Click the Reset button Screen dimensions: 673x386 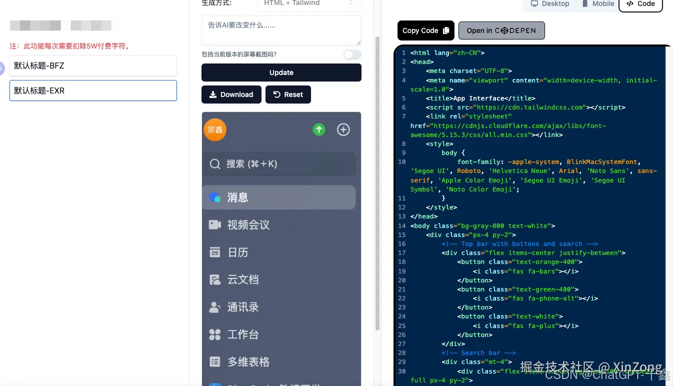tap(288, 94)
